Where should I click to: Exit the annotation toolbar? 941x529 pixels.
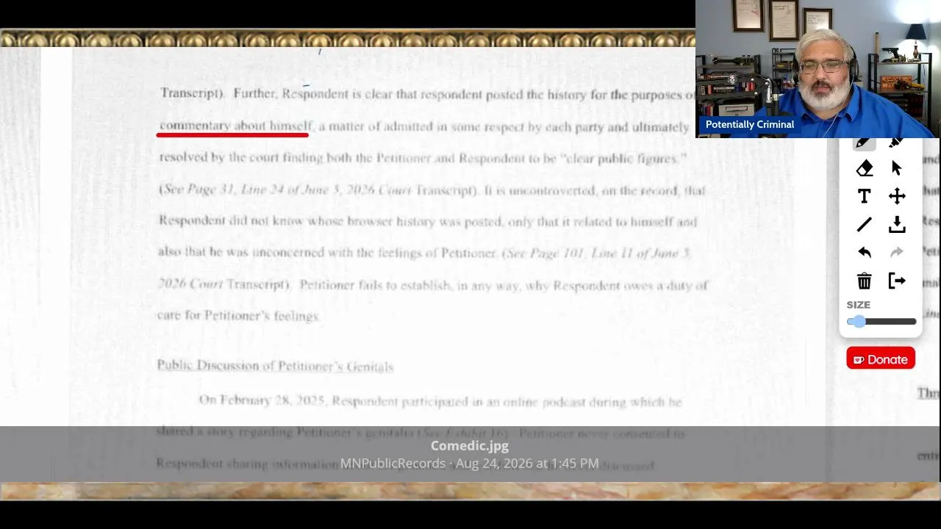[x=897, y=281]
